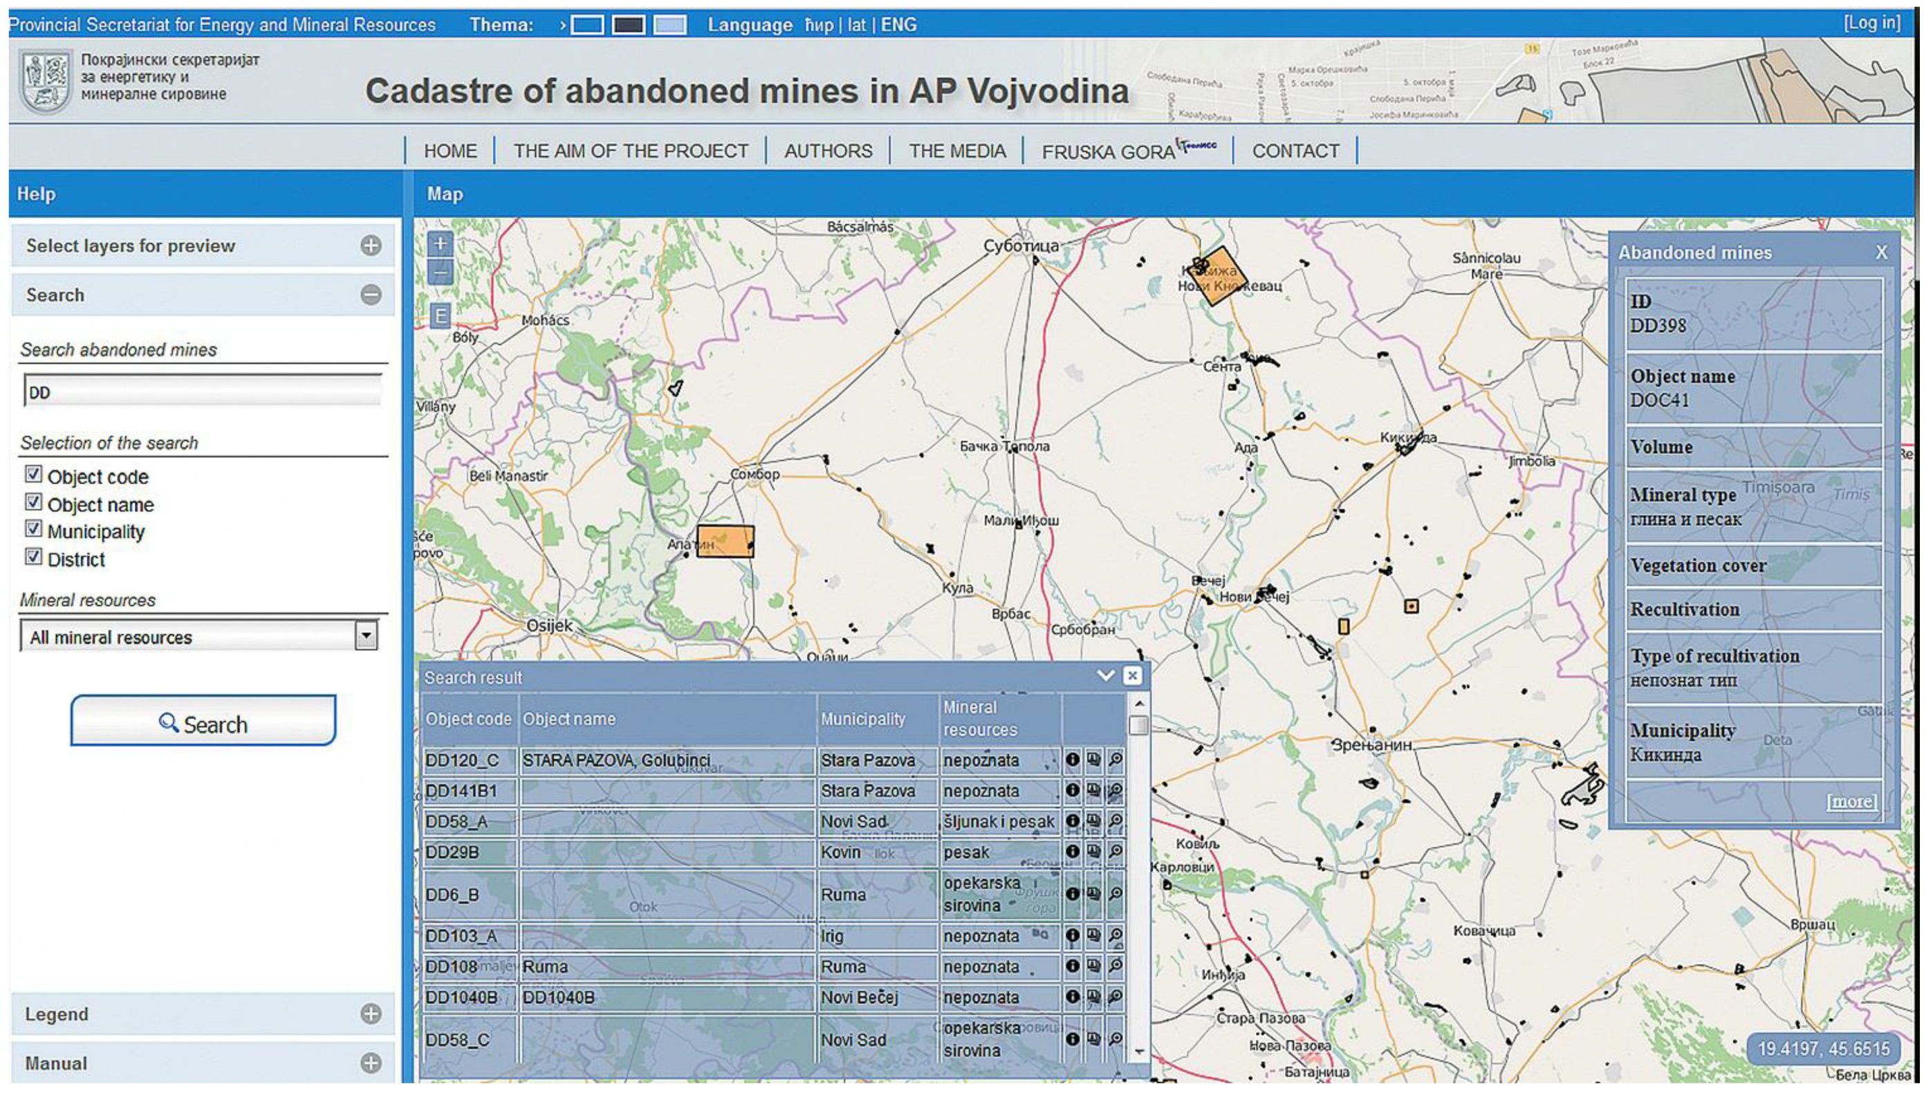Click the [more] link in Abandoned mines
This screenshot has height=1093, width=1924.
coord(1852,802)
